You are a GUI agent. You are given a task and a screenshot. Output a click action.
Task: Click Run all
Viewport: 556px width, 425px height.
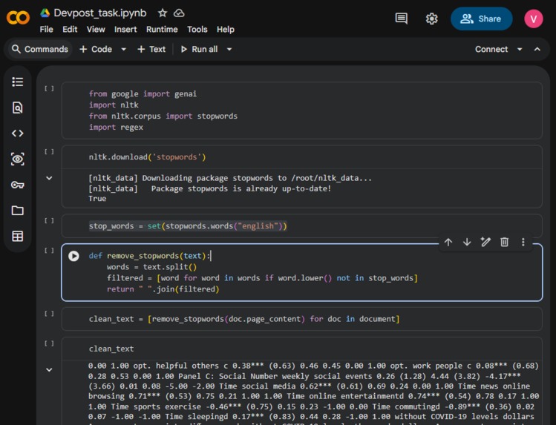pos(199,49)
